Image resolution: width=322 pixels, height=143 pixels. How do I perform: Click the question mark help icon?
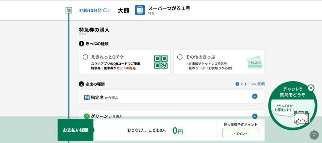click(x=237, y=84)
